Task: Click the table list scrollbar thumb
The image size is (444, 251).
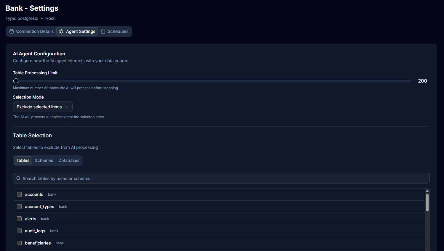Action: [x=427, y=202]
